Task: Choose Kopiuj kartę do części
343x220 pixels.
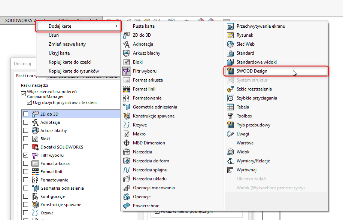Action: coord(79,62)
